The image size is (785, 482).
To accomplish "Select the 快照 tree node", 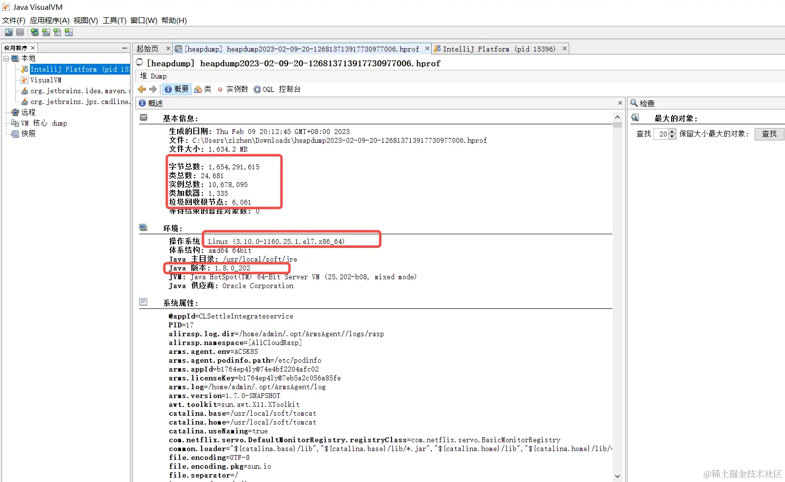I will click(x=28, y=134).
